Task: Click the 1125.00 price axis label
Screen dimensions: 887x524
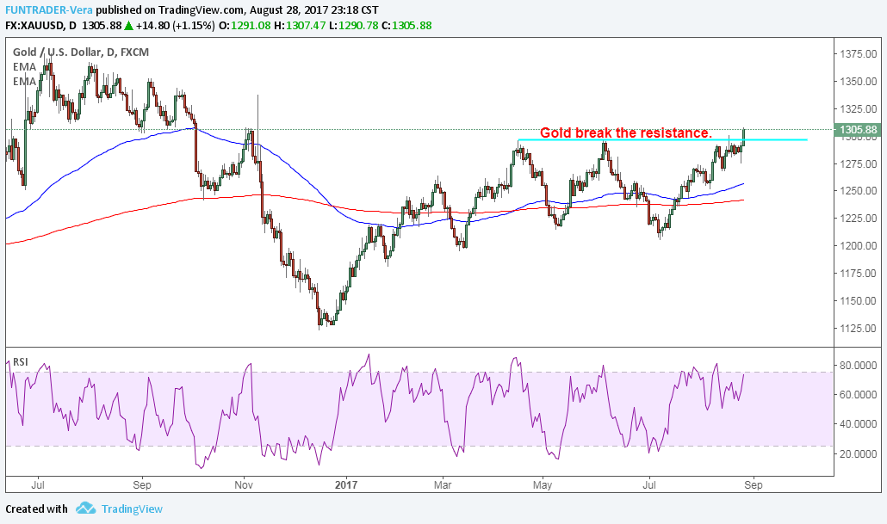Action: pyautogui.click(x=858, y=329)
